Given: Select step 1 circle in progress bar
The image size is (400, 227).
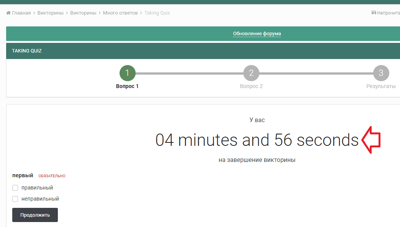Looking at the screenshot, I should (x=127, y=73).
